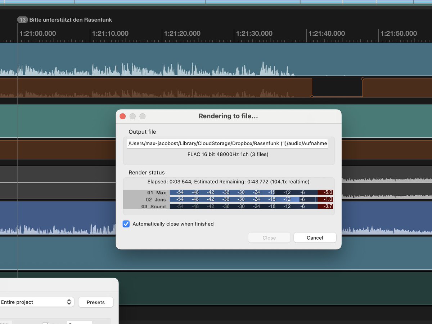Click the ruler at 1:21:50.000
Image resolution: width=432 pixels, height=324 pixels.
(399, 34)
